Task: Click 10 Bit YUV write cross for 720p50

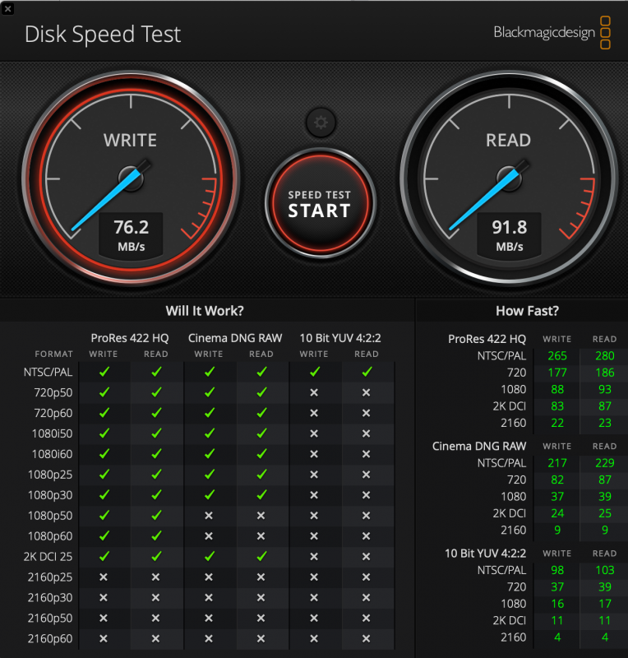Action: coord(314,392)
